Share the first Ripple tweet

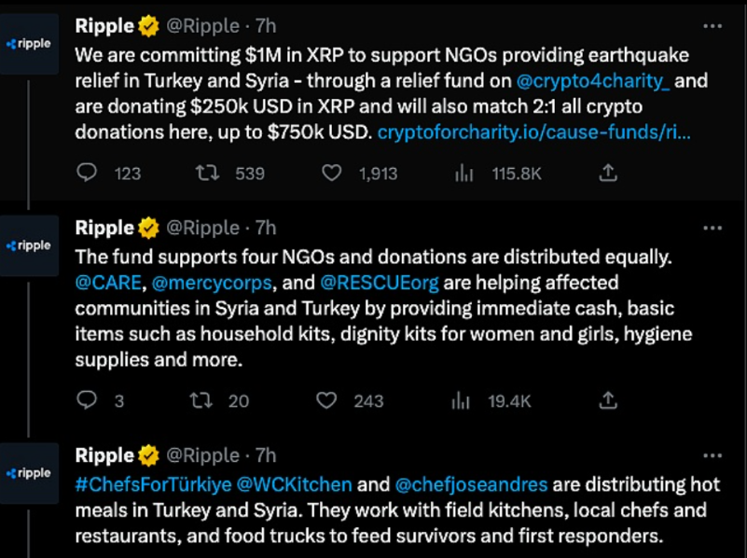(x=608, y=173)
